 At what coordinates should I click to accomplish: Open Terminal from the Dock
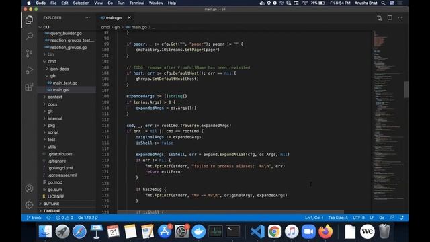pyautogui.click(x=232, y=231)
